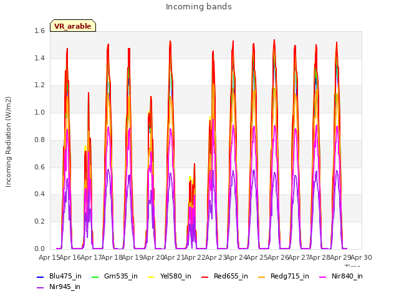Toggle the Redg715_in legend entry
This screenshot has width=399, height=299.
(283, 277)
